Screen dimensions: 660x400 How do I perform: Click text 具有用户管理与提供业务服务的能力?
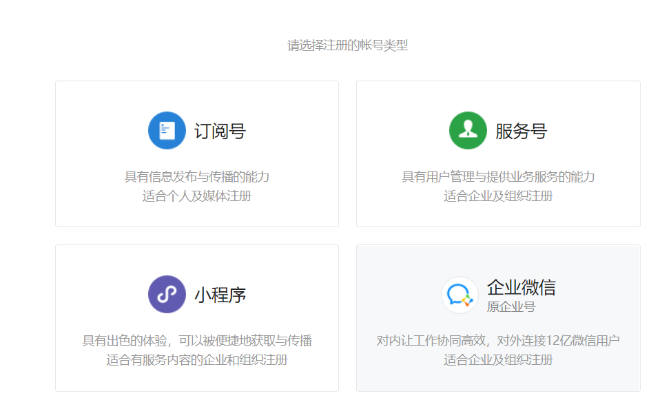498,177
